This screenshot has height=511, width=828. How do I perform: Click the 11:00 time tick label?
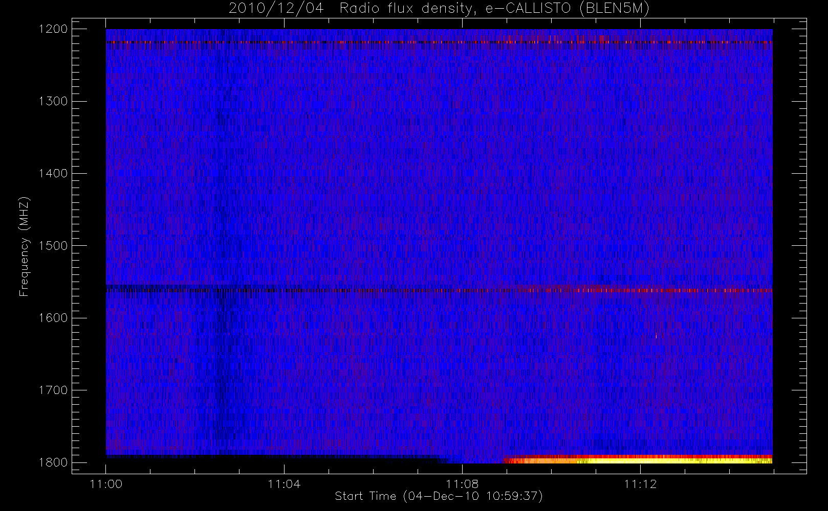click(106, 484)
